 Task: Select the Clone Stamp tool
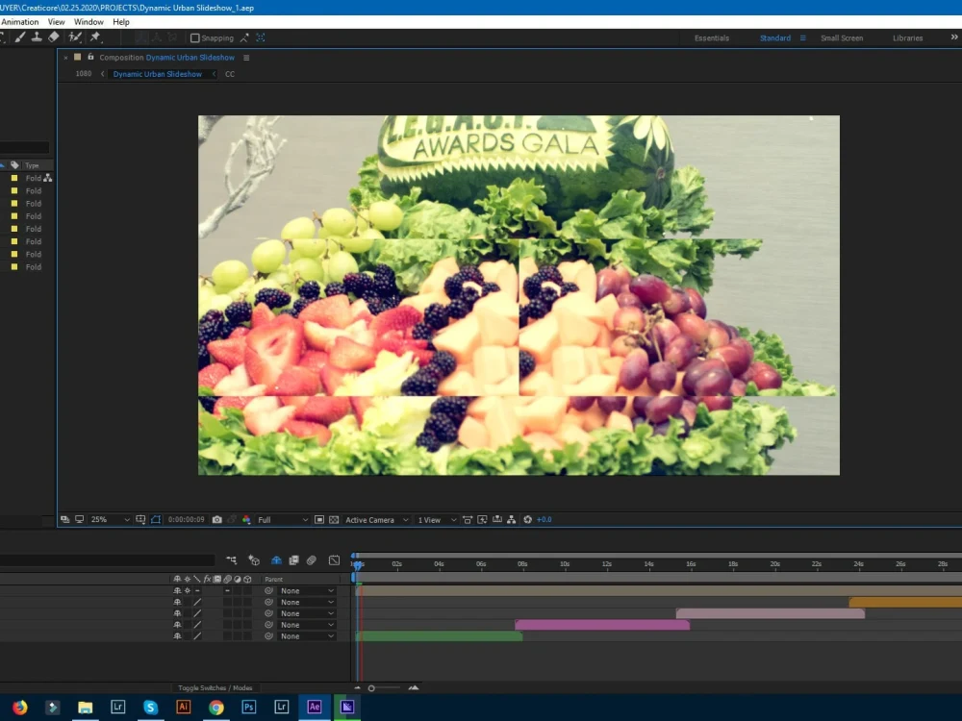coord(37,37)
